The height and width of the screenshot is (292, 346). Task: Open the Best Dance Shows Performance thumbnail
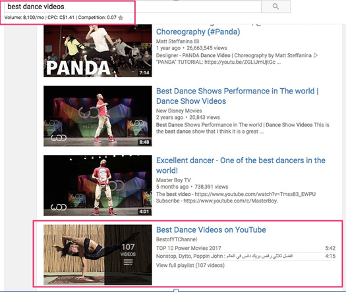click(x=98, y=116)
